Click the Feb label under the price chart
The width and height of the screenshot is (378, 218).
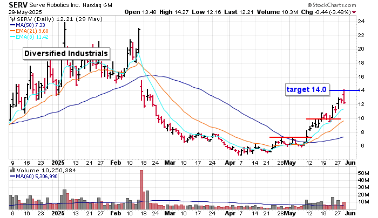point(116,163)
